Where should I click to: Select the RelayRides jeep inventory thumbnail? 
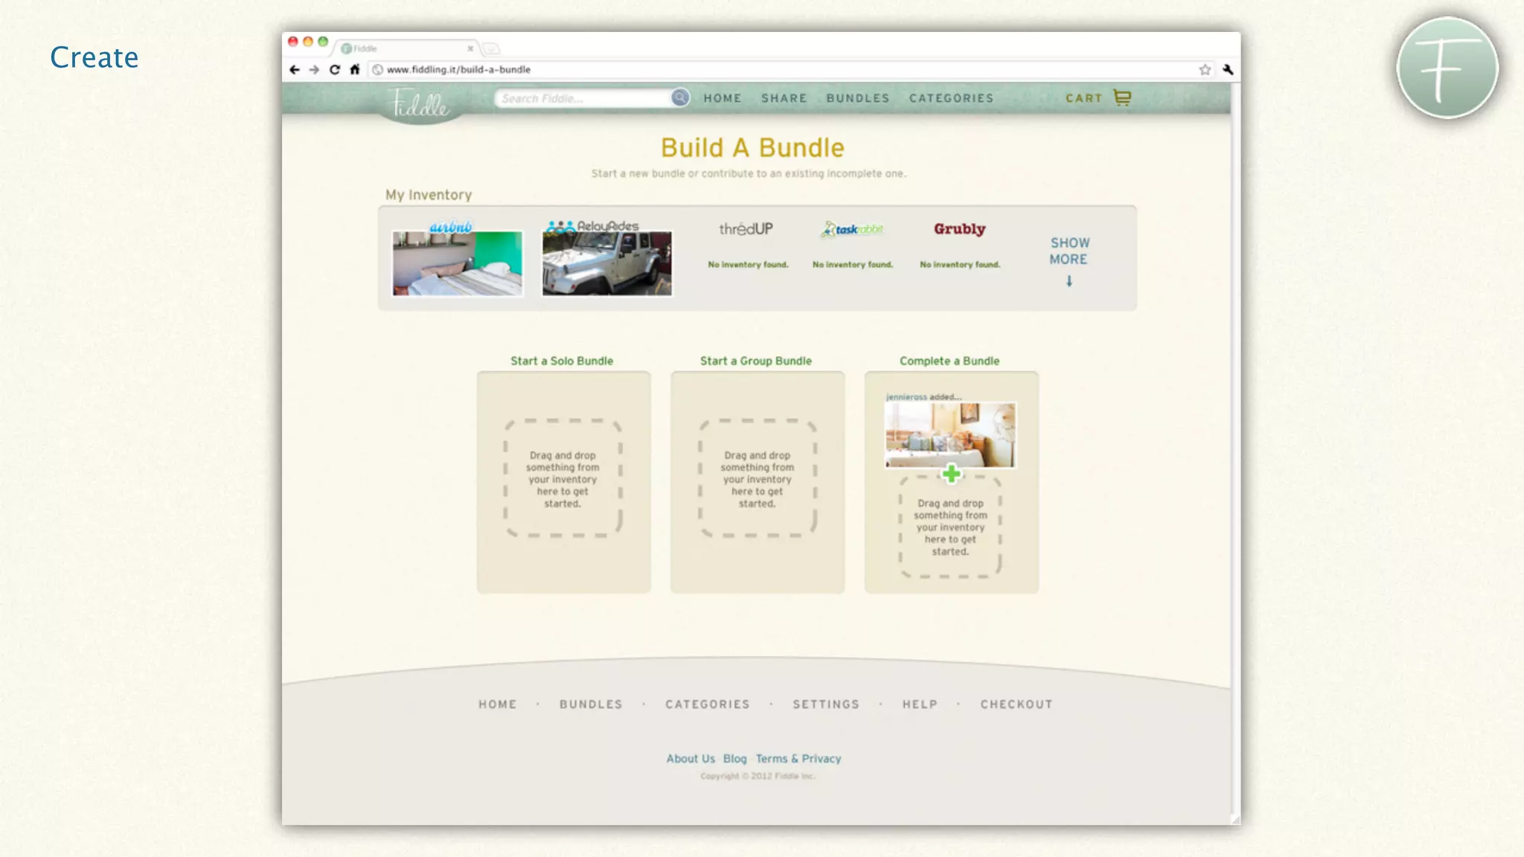(606, 263)
